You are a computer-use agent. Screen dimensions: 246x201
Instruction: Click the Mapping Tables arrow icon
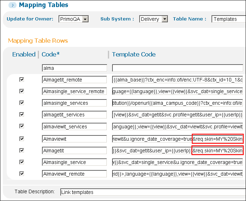click(12, 5)
